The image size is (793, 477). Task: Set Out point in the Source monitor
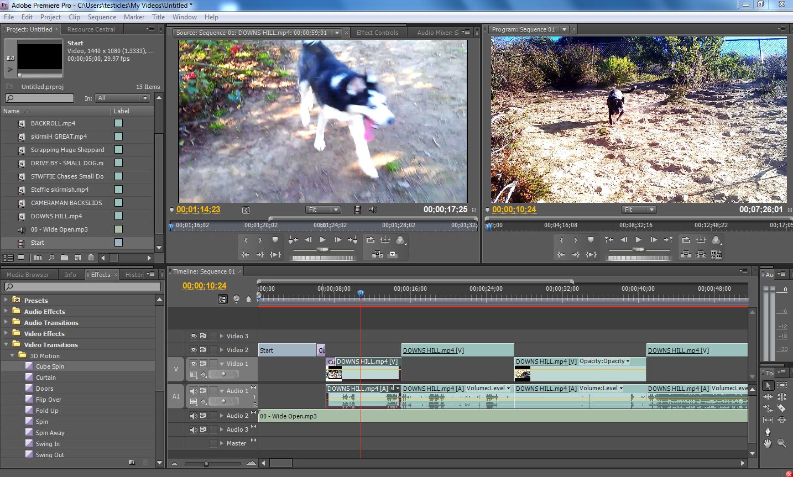point(260,240)
